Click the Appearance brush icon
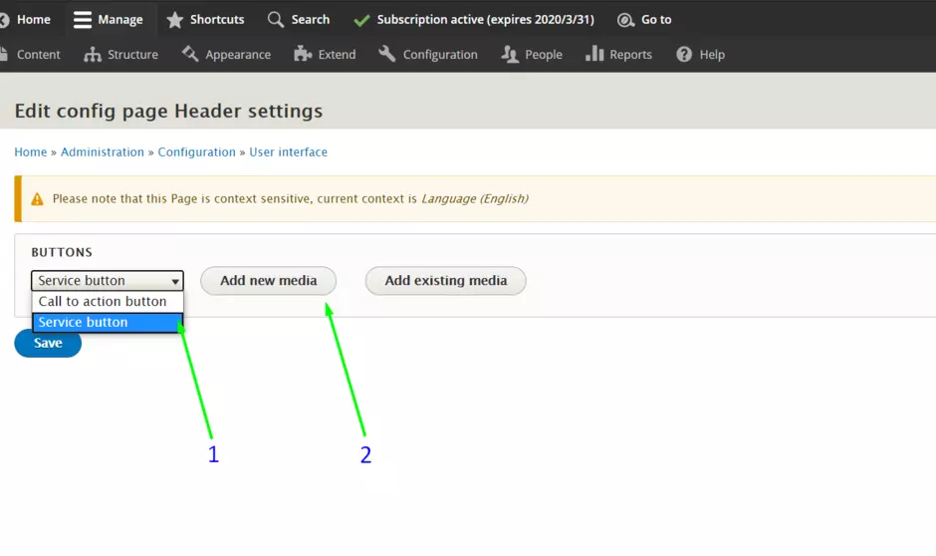 point(190,54)
